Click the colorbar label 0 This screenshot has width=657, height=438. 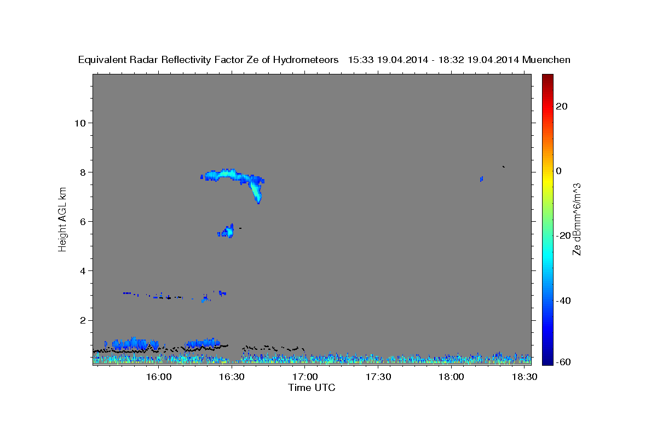559,171
